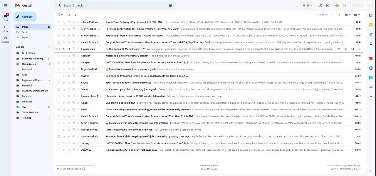Tick the UserWay email checkbox
This screenshot has height=176, width=376.
[59, 150]
